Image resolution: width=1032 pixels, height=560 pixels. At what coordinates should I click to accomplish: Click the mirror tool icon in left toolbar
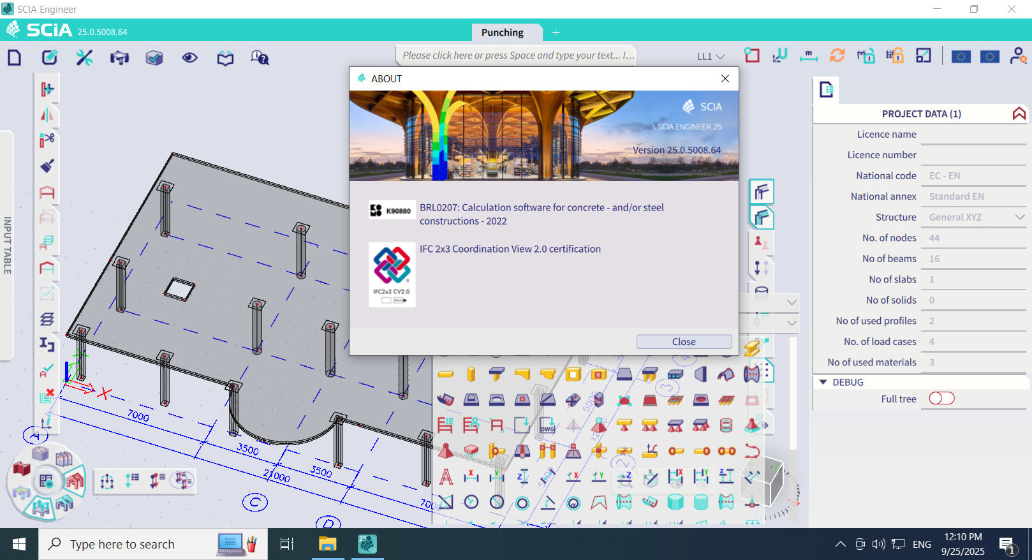[x=47, y=115]
